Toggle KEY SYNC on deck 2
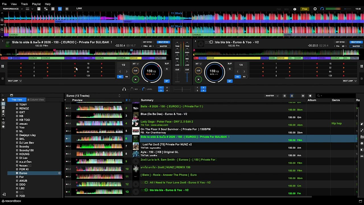The width and height of the screenshot is (364, 205). tap(340, 42)
